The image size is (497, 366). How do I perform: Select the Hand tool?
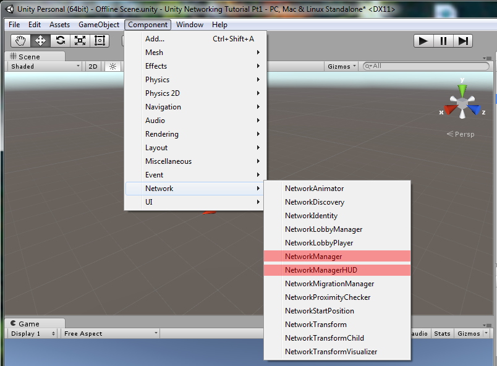tap(20, 41)
